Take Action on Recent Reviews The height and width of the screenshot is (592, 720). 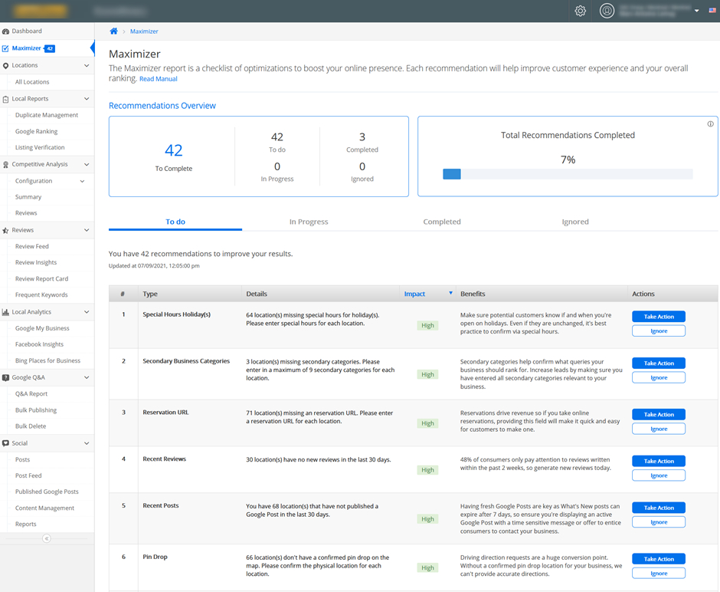coord(659,461)
